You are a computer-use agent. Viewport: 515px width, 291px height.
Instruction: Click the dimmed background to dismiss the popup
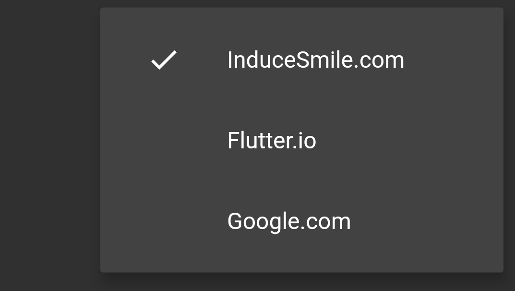coord(48,144)
